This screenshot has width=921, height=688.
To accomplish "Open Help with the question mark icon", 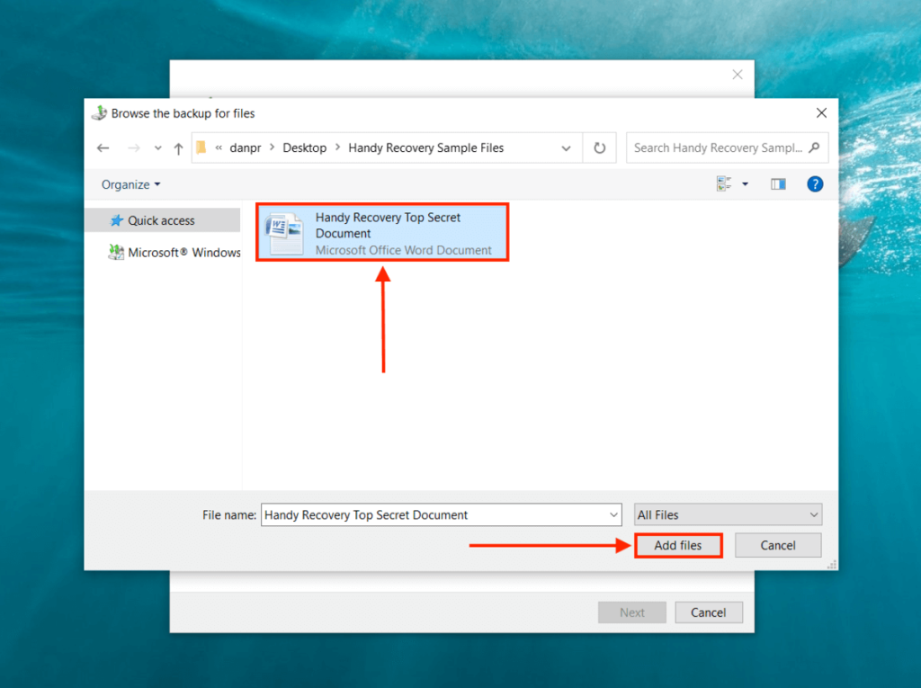I will (x=815, y=184).
